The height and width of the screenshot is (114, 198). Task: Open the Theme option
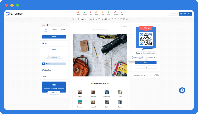(124, 26)
